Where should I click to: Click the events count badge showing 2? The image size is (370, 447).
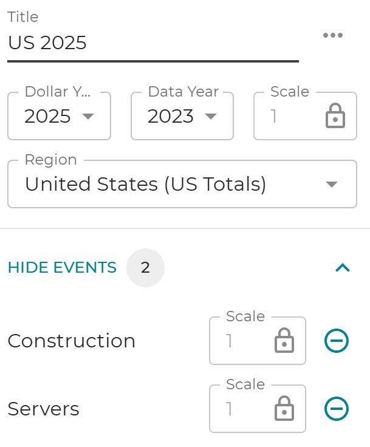145,268
